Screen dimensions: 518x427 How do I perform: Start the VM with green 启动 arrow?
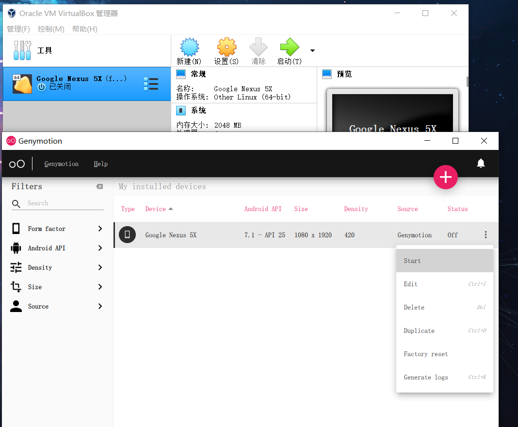(290, 47)
